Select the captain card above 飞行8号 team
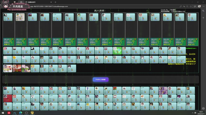 tap(94, 17)
